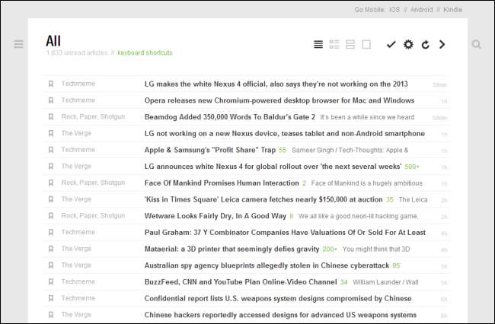Open Confidential report lists U.S. weapons system designs
The width and height of the screenshot is (495, 324).
(x=278, y=298)
